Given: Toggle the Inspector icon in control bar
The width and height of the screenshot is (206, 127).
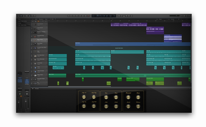Looking at the screenshot, I should 21,16.
